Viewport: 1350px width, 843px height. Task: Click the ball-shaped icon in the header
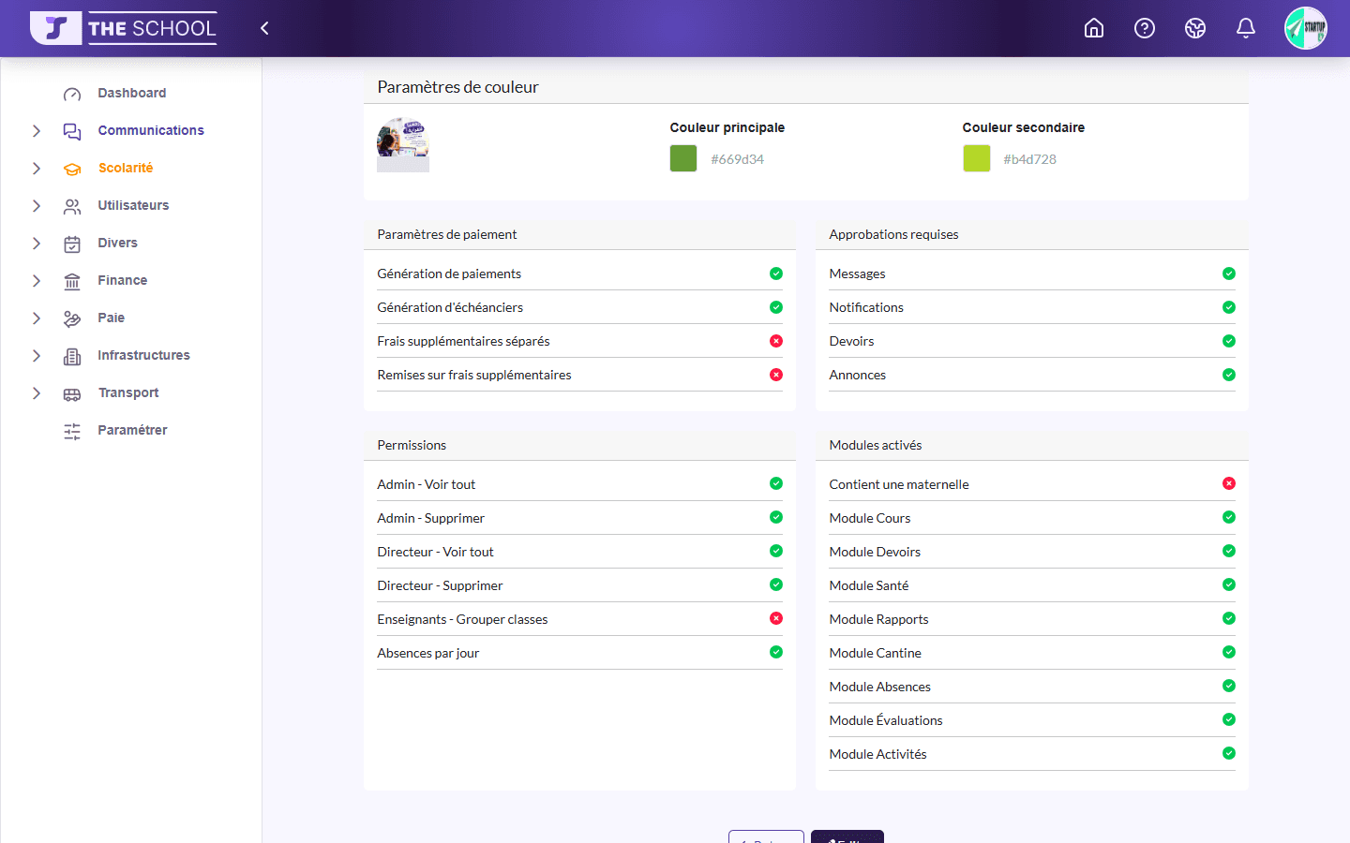click(1195, 28)
